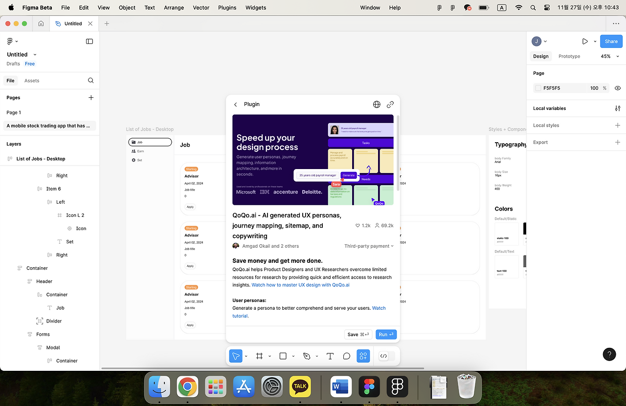The width and height of the screenshot is (626, 406).
Task: Select the Frame tool
Action: [259, 356]
